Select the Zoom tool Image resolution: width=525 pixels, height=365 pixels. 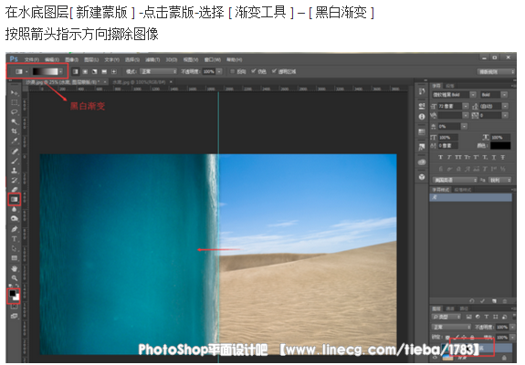(14, 278)
